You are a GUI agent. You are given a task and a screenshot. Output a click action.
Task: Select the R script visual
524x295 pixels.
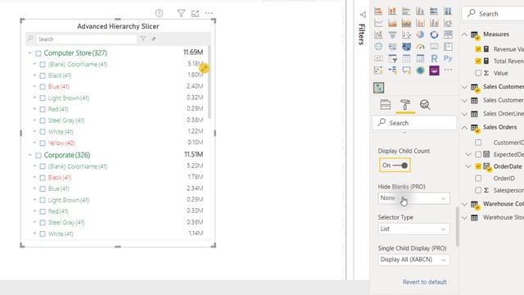(434, 58)
